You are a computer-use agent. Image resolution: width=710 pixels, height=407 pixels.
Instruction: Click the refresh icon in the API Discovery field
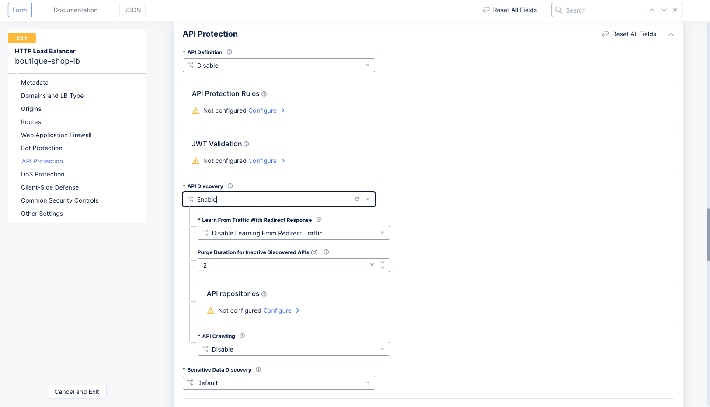pyautogui.click(x=357, y=199)
